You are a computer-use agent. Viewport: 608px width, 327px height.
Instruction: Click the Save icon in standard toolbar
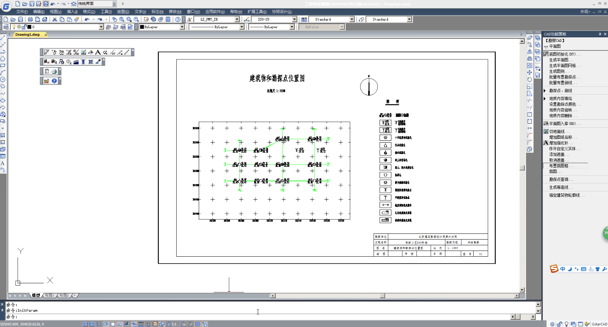(21, 19)
